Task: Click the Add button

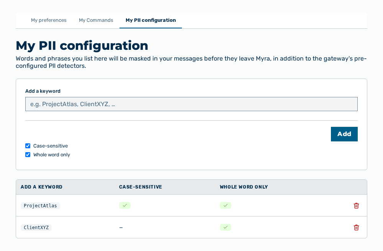Action: coord(344,134)
